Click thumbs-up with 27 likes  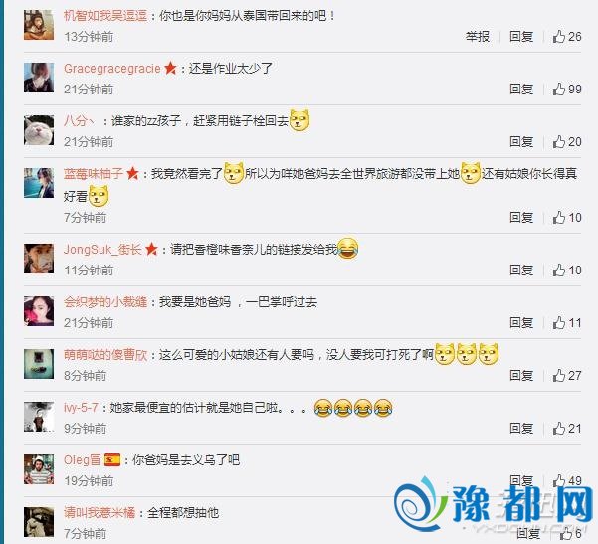(567, 376)
